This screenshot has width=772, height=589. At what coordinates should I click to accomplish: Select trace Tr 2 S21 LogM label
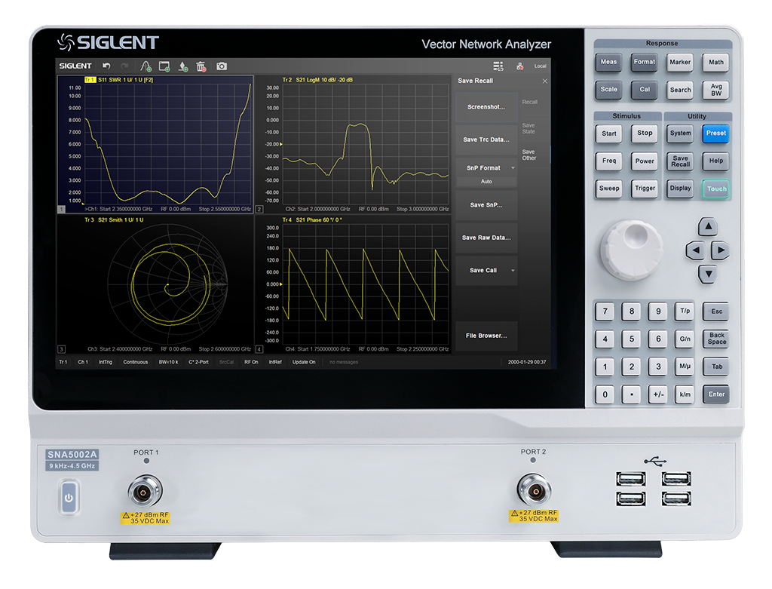click(317, 80)
